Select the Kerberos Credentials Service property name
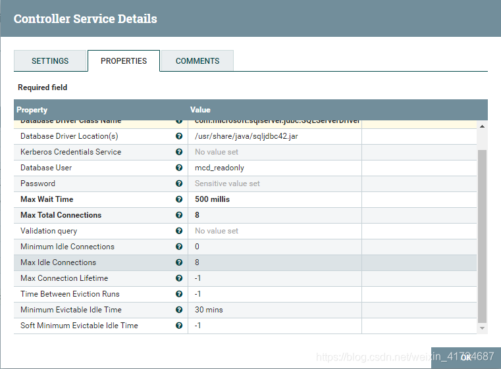Image resolution: width=501 pixels, height=369 pixels. 70,152
